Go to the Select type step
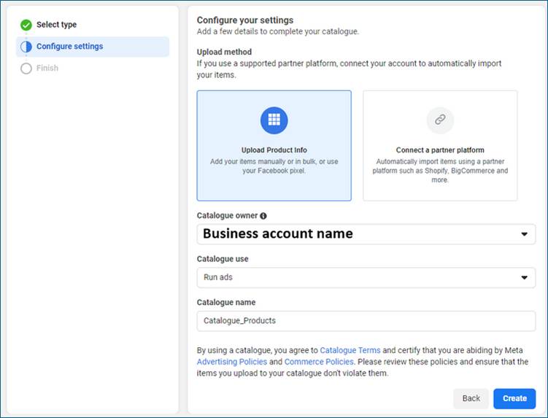This screenshot has height=418, width=548. tap(56, 25)
